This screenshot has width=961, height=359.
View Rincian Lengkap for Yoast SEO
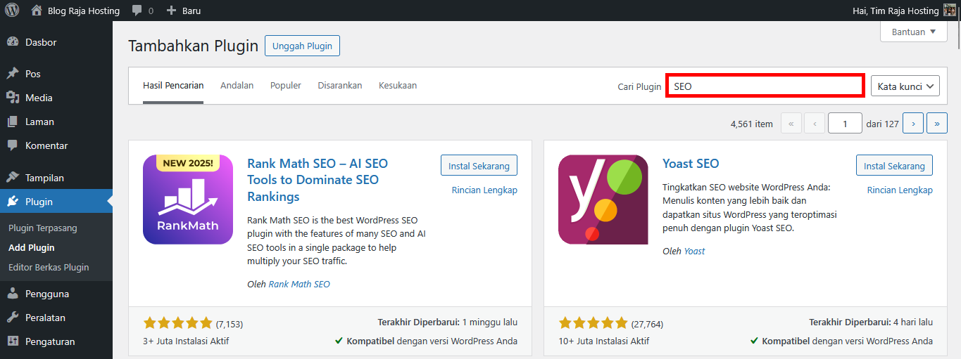(x=900, y=190)
